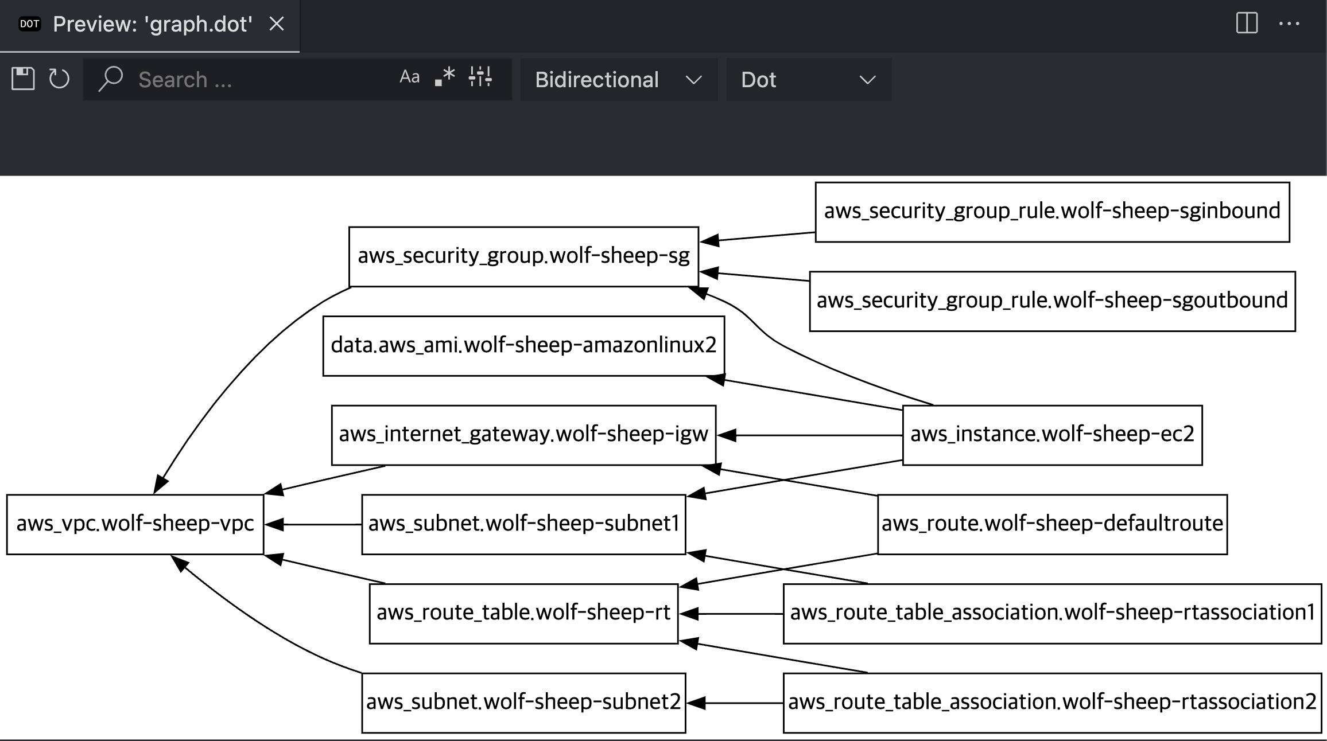Toggle the Aa case-sensitive search option
This screenshot has width=1327, height=741.
pos(409,77)
